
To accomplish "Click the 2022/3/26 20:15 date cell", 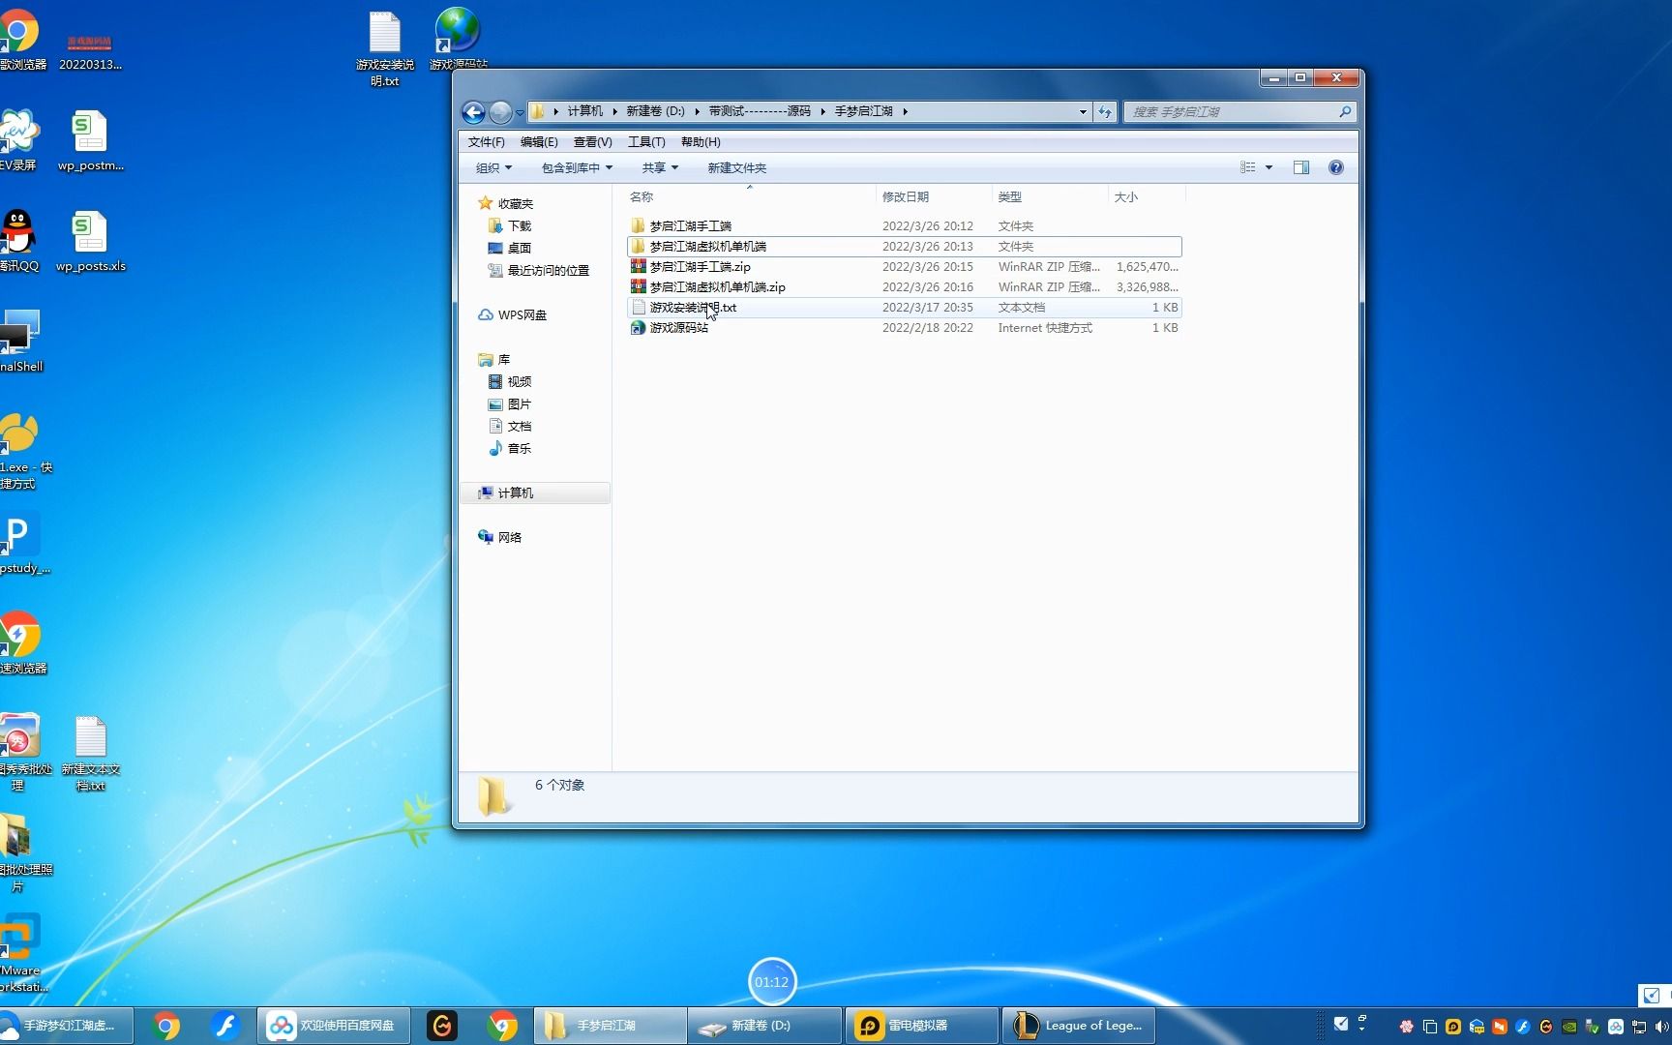I will click(x=927, y=267).
